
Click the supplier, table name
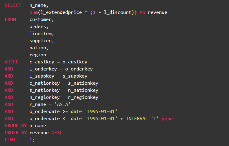[42, 41]
